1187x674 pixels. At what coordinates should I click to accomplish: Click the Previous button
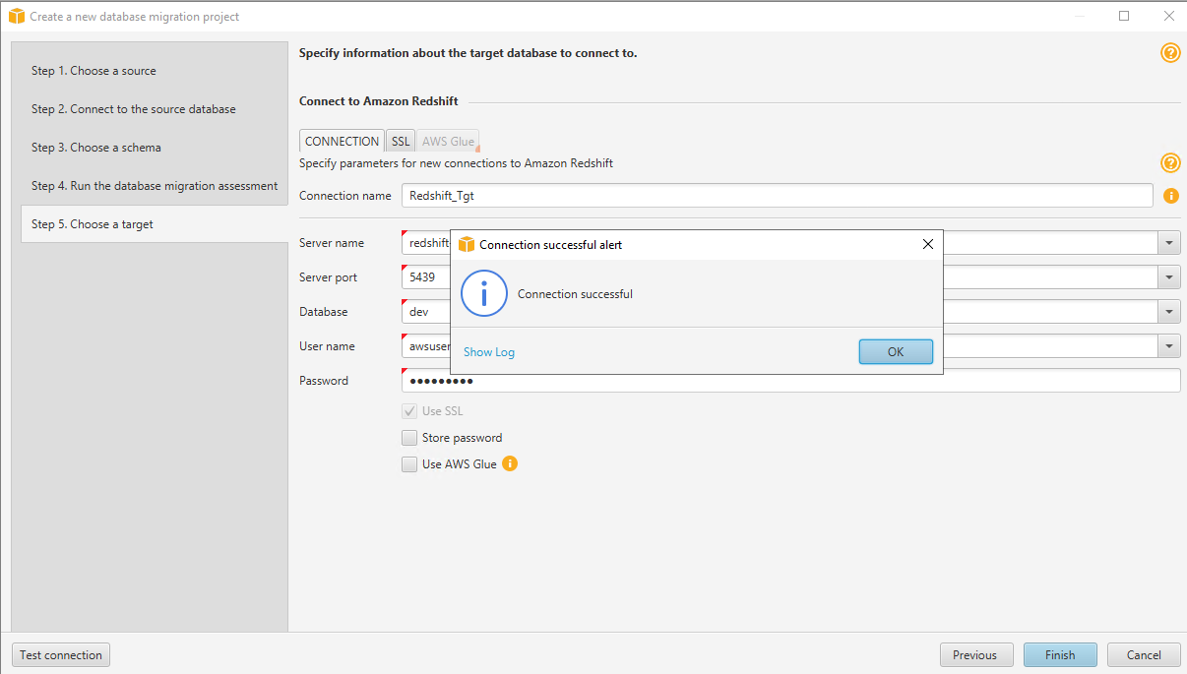click(975, 655)
